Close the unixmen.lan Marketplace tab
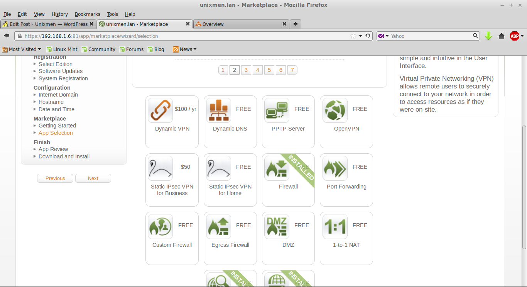Image resolution: width=527 pixels, height=287 pixels. tap(188, 24)
